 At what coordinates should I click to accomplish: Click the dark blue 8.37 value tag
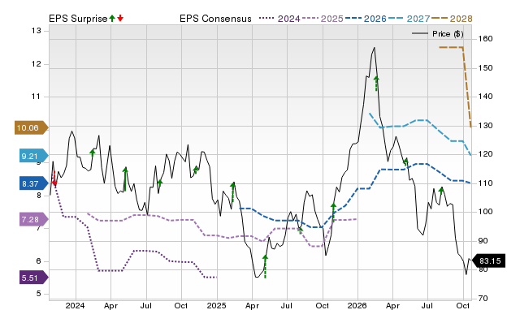(x=33, y=183)
